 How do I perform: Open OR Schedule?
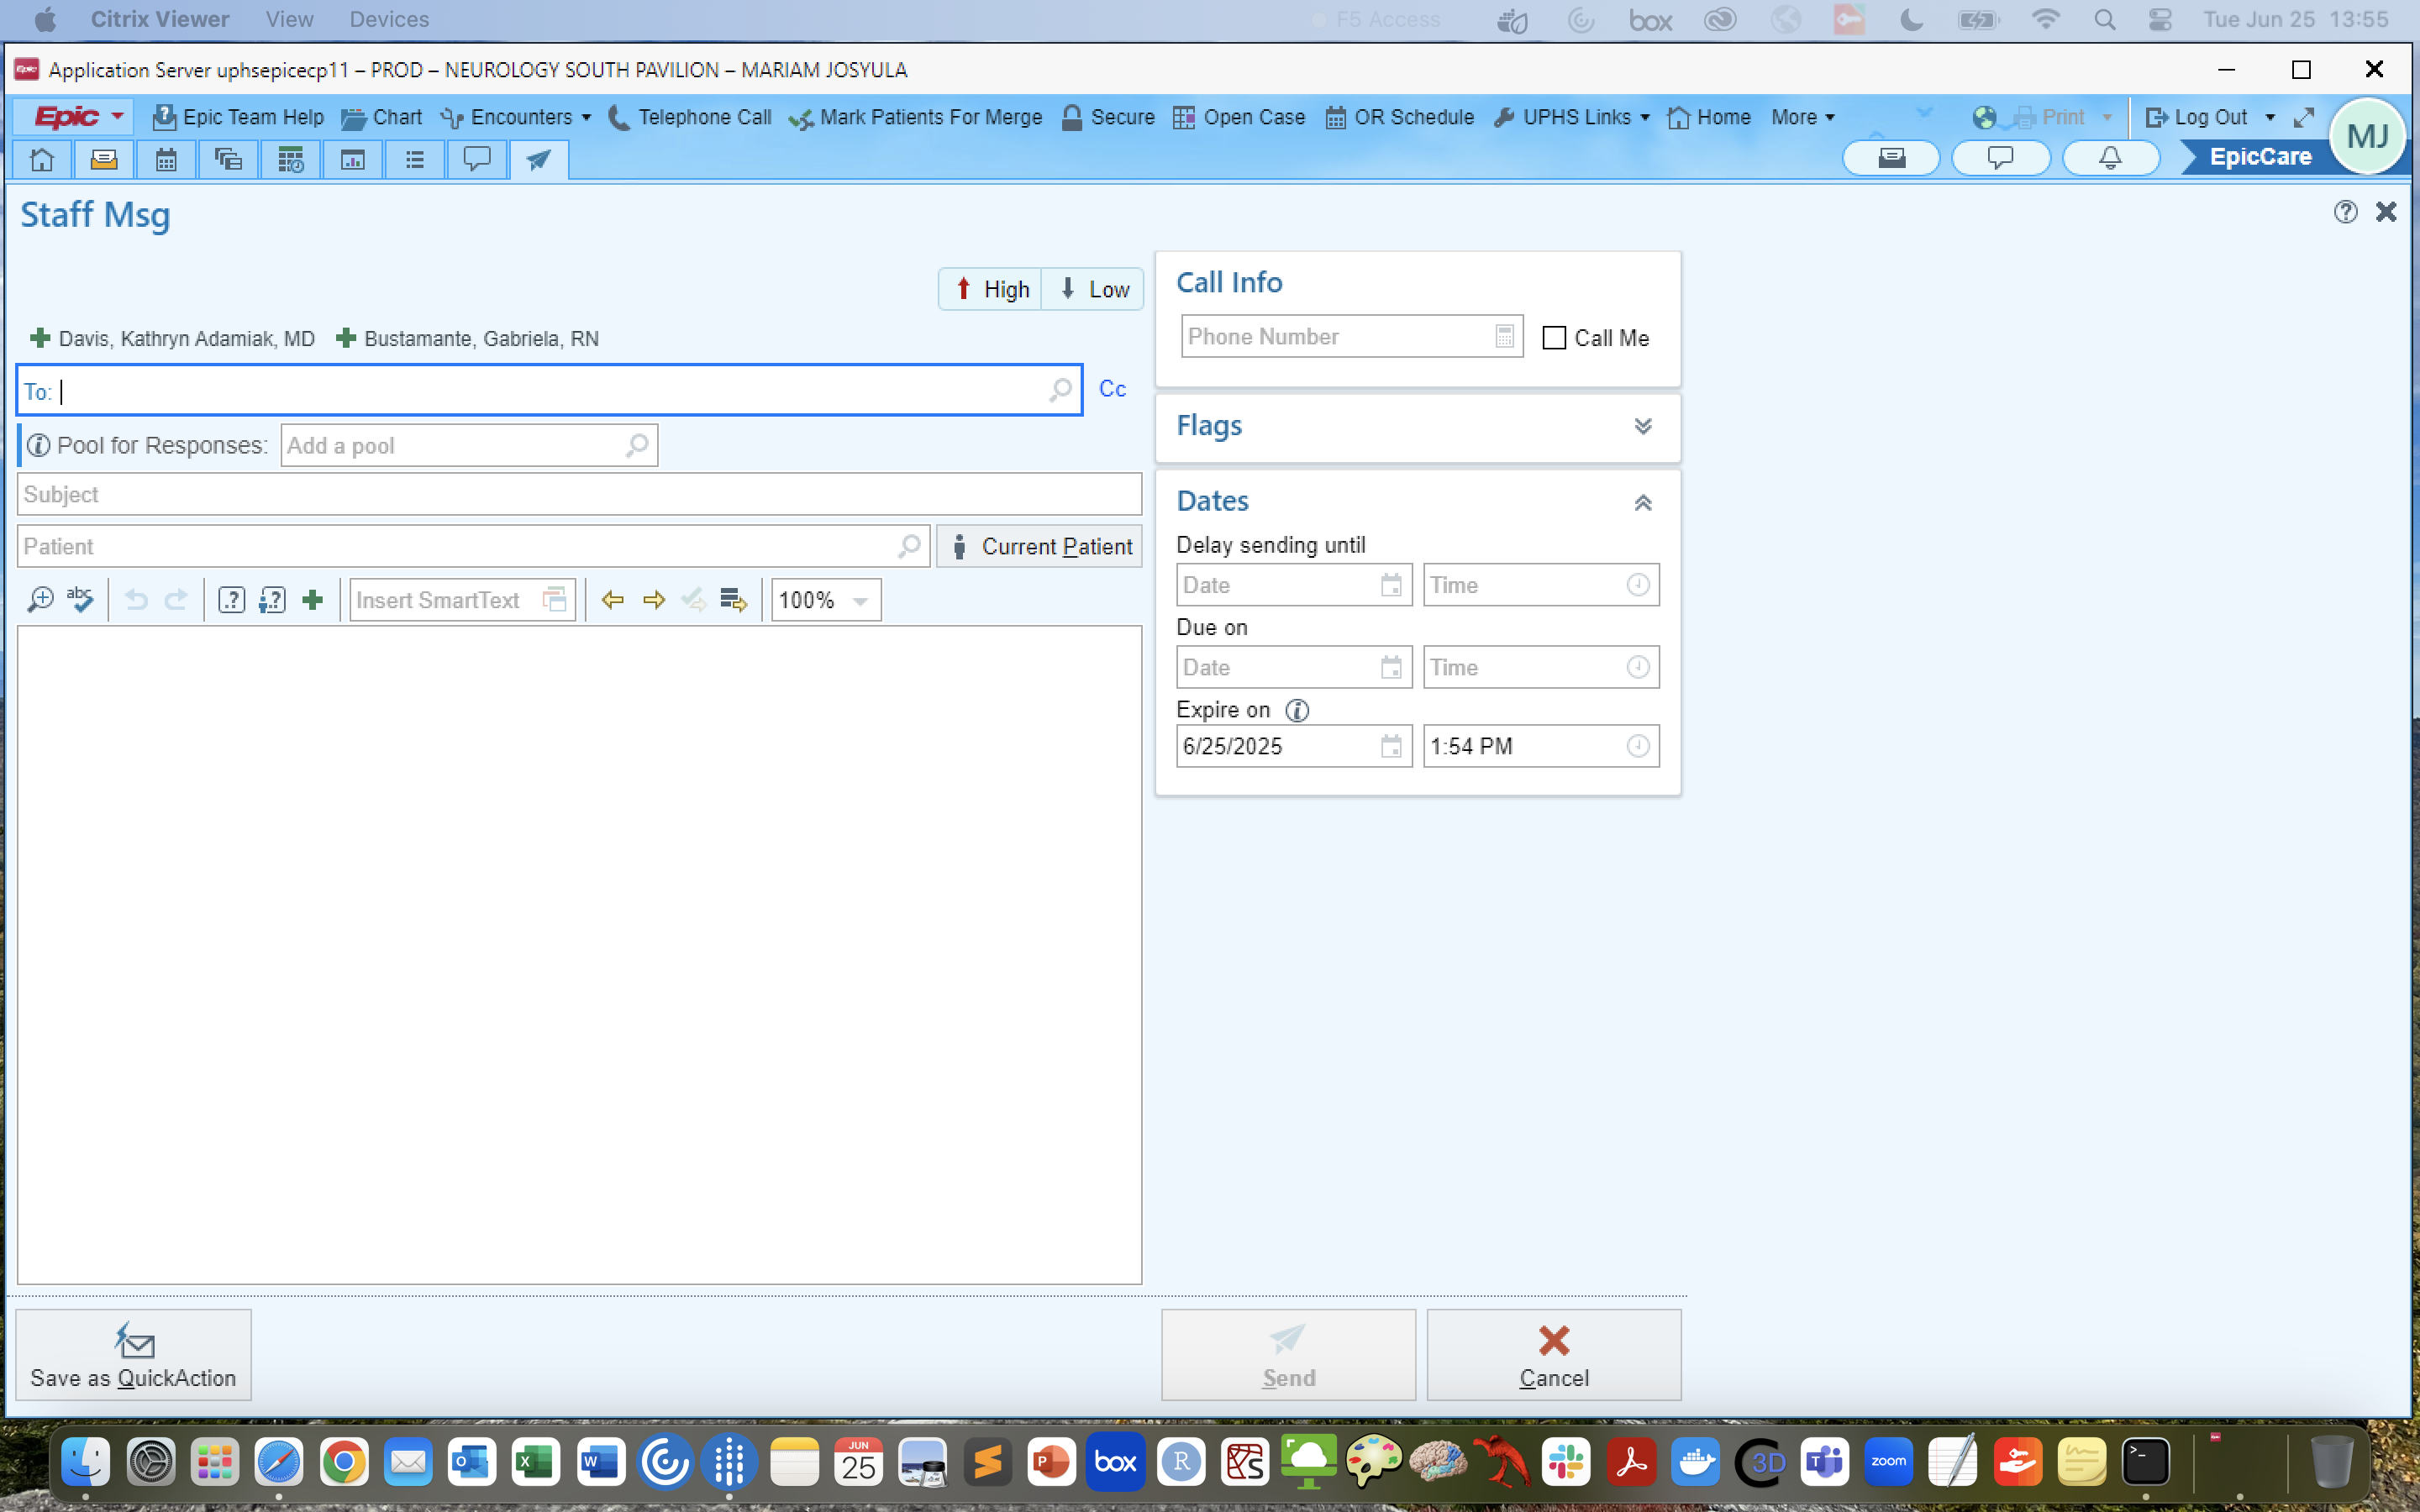(x=1399, y=117)
